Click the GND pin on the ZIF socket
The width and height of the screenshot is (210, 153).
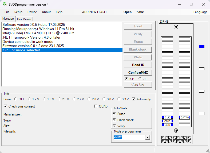tap(167, 125)
